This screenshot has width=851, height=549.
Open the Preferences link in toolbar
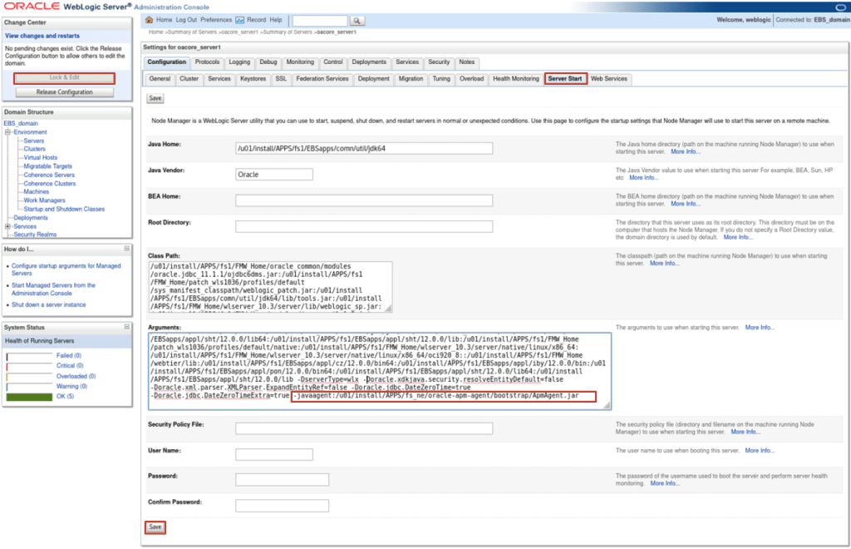[216, 19]
